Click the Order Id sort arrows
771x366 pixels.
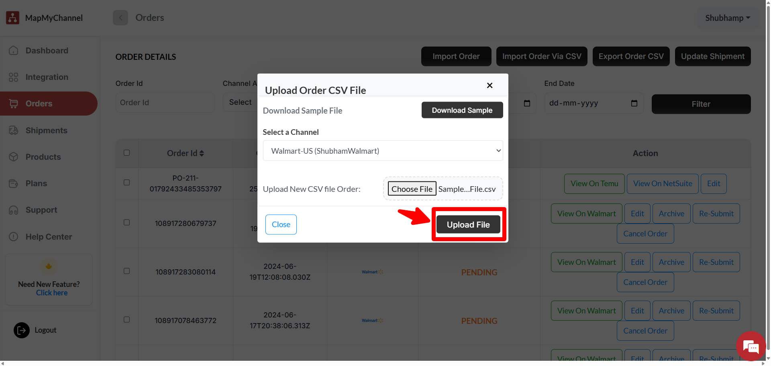[202, 153]
